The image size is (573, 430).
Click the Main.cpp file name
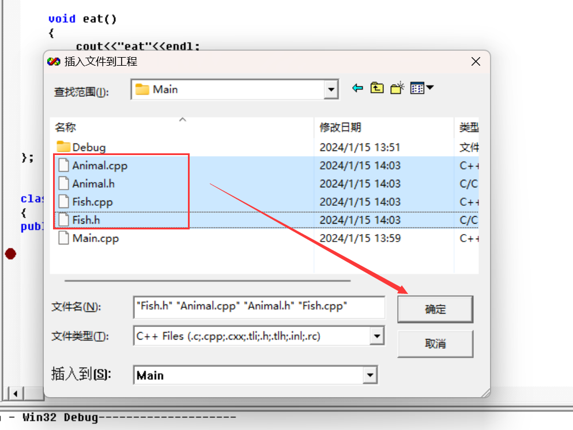[x=95, y=239]
